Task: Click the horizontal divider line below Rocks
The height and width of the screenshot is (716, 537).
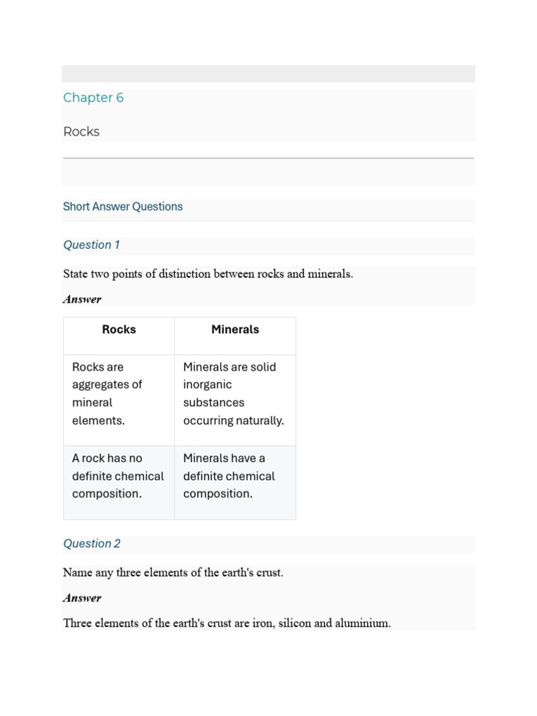Action: point(268,158)
